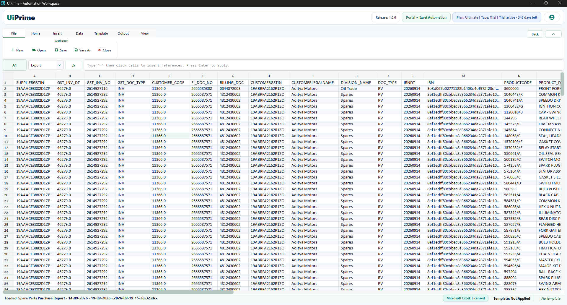The image size is (567, 305).
Task: Click the IRNDT header cell
Action: tap(413, 83)
